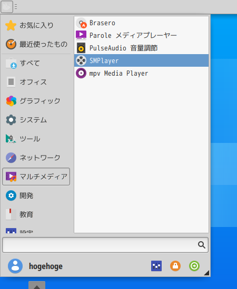Open settings manager mixer icon
The image size is (237, 289).
tap(156, 266)
